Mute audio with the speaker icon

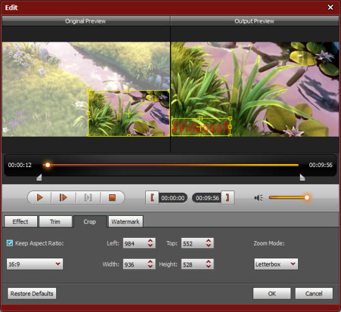(258, 198)
